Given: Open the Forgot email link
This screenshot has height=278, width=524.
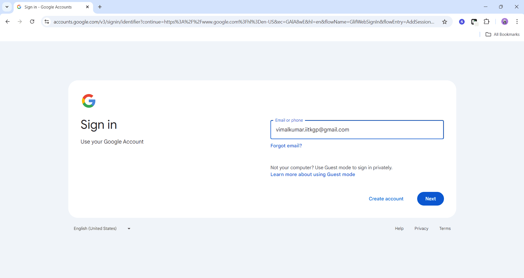Looking at the screenshot, I should pyautogui.click(x=286, y=145).
